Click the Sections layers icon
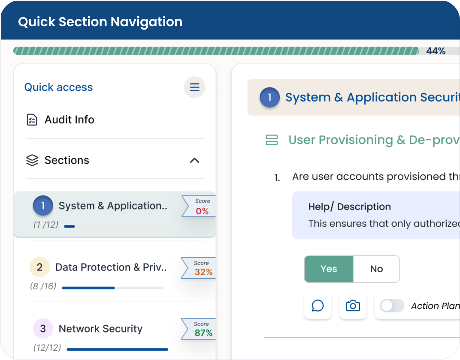The image size is (460, 360). point(32,160)
